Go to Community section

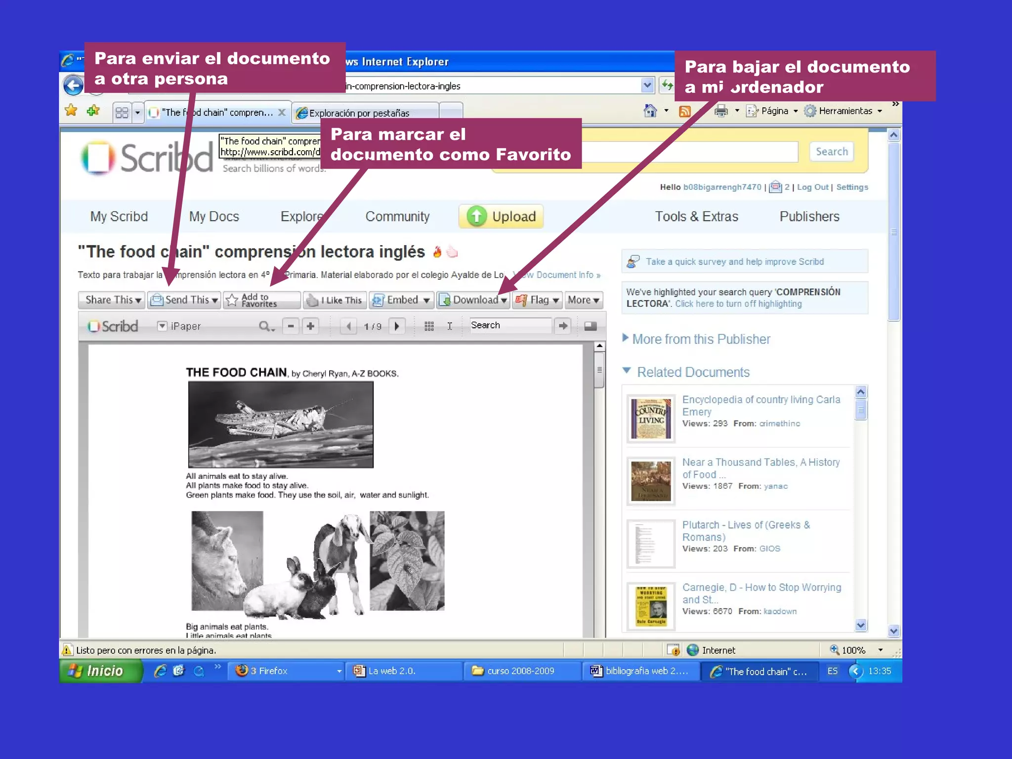pyautogui.click(x=397, y=216)
